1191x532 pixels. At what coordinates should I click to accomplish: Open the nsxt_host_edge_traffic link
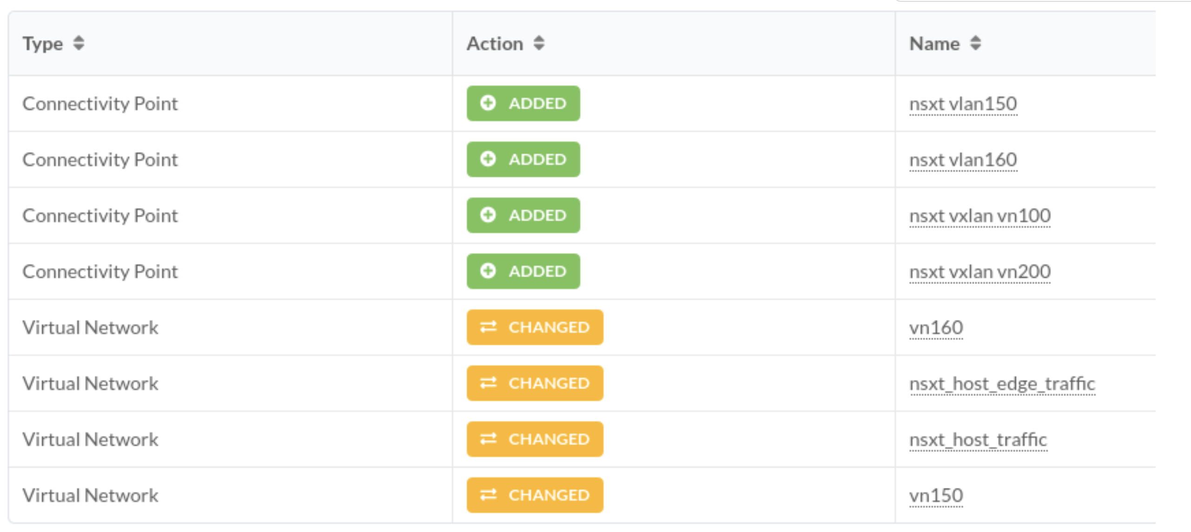(x=1002, y=384)
